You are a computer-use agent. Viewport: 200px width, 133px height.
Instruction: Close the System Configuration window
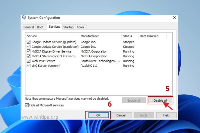coord(174,17)
